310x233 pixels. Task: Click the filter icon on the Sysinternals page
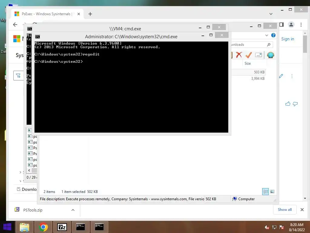18,76
